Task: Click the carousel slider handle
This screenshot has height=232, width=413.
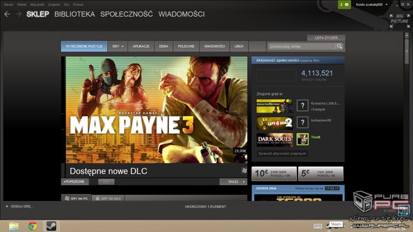Action: pyautogui.click(x=106, y=182)
